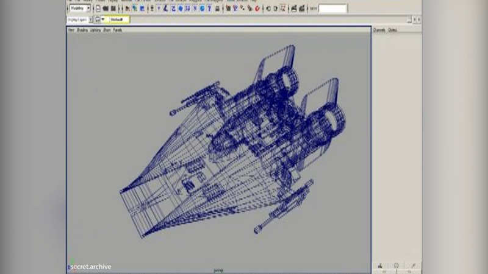Show input connections icon
Screen dimensions: 488x274
click(x=268, y=9)
